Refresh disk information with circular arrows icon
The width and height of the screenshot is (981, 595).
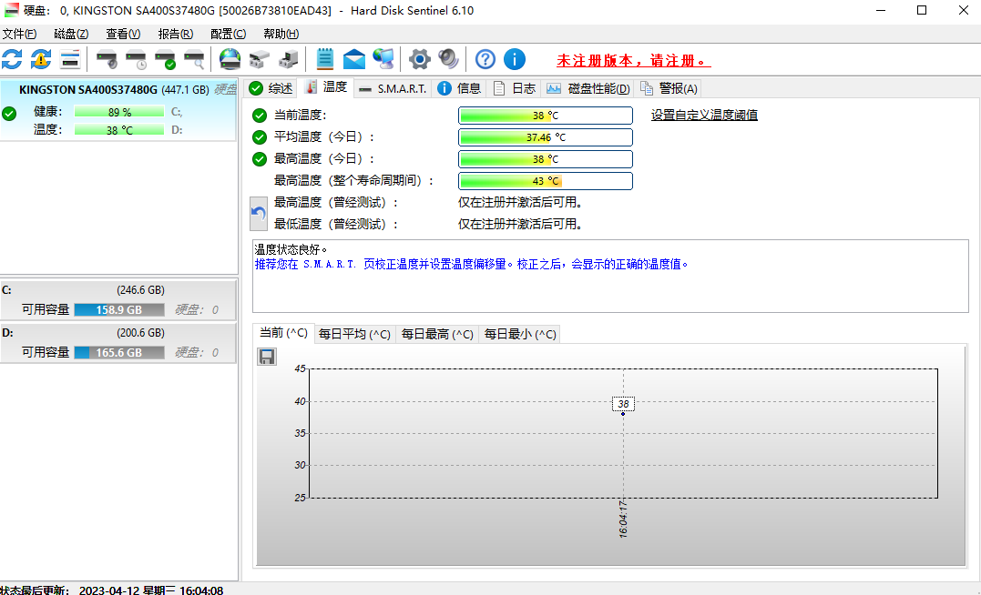tap(13, 58)
